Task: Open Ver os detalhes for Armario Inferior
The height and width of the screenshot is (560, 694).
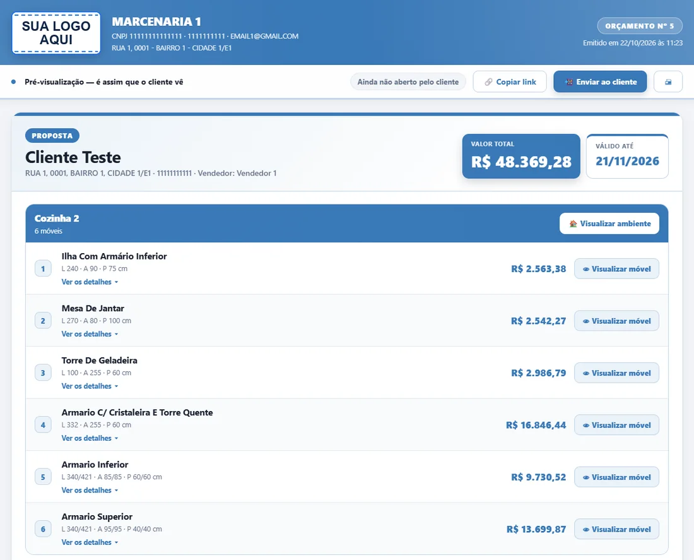Action: coord(90,490)
